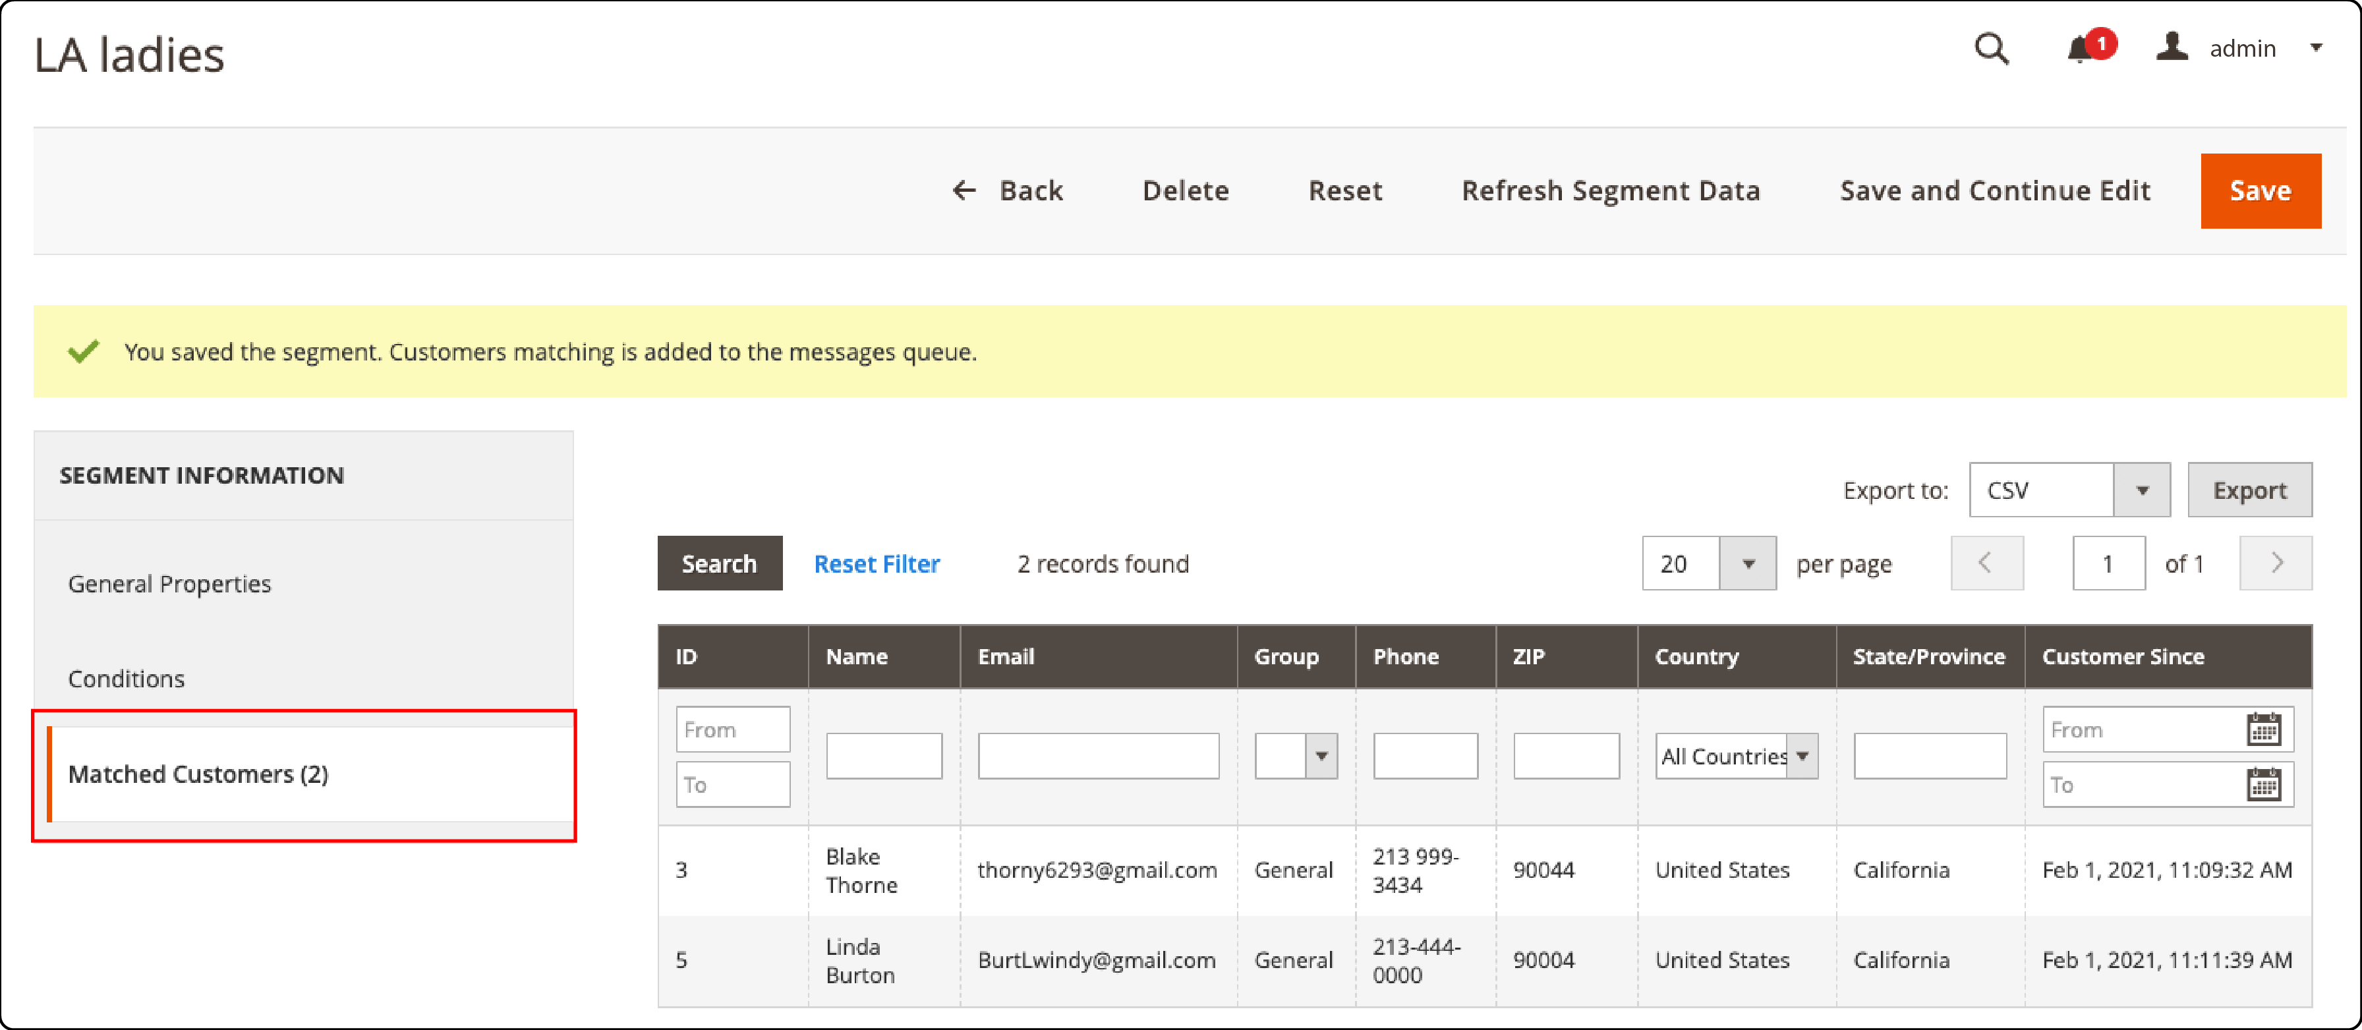Go to previous page arrow
Image resolution: width=2362 pixels, height=1030 pixels.
1986,563
